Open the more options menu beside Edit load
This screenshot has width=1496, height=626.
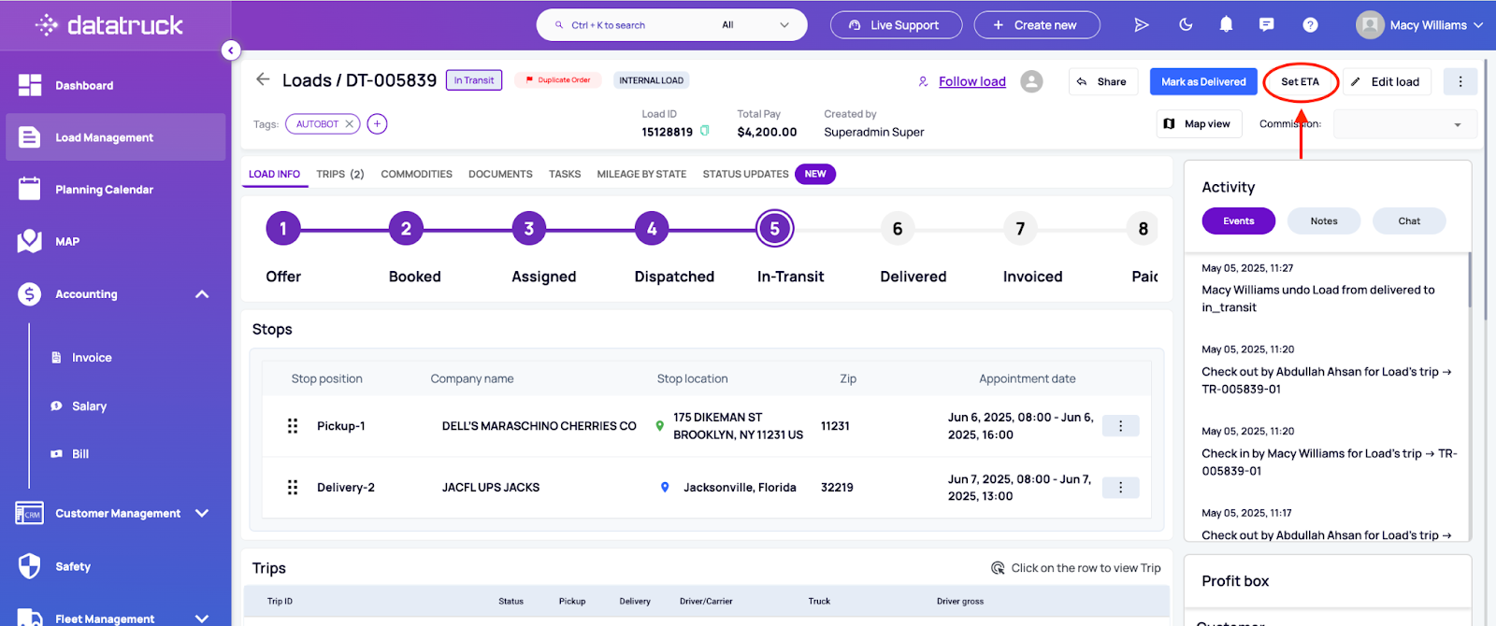click(x=1460, y=81)
